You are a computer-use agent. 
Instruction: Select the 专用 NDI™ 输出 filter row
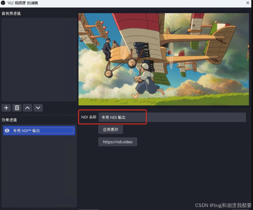click(39, 130)
